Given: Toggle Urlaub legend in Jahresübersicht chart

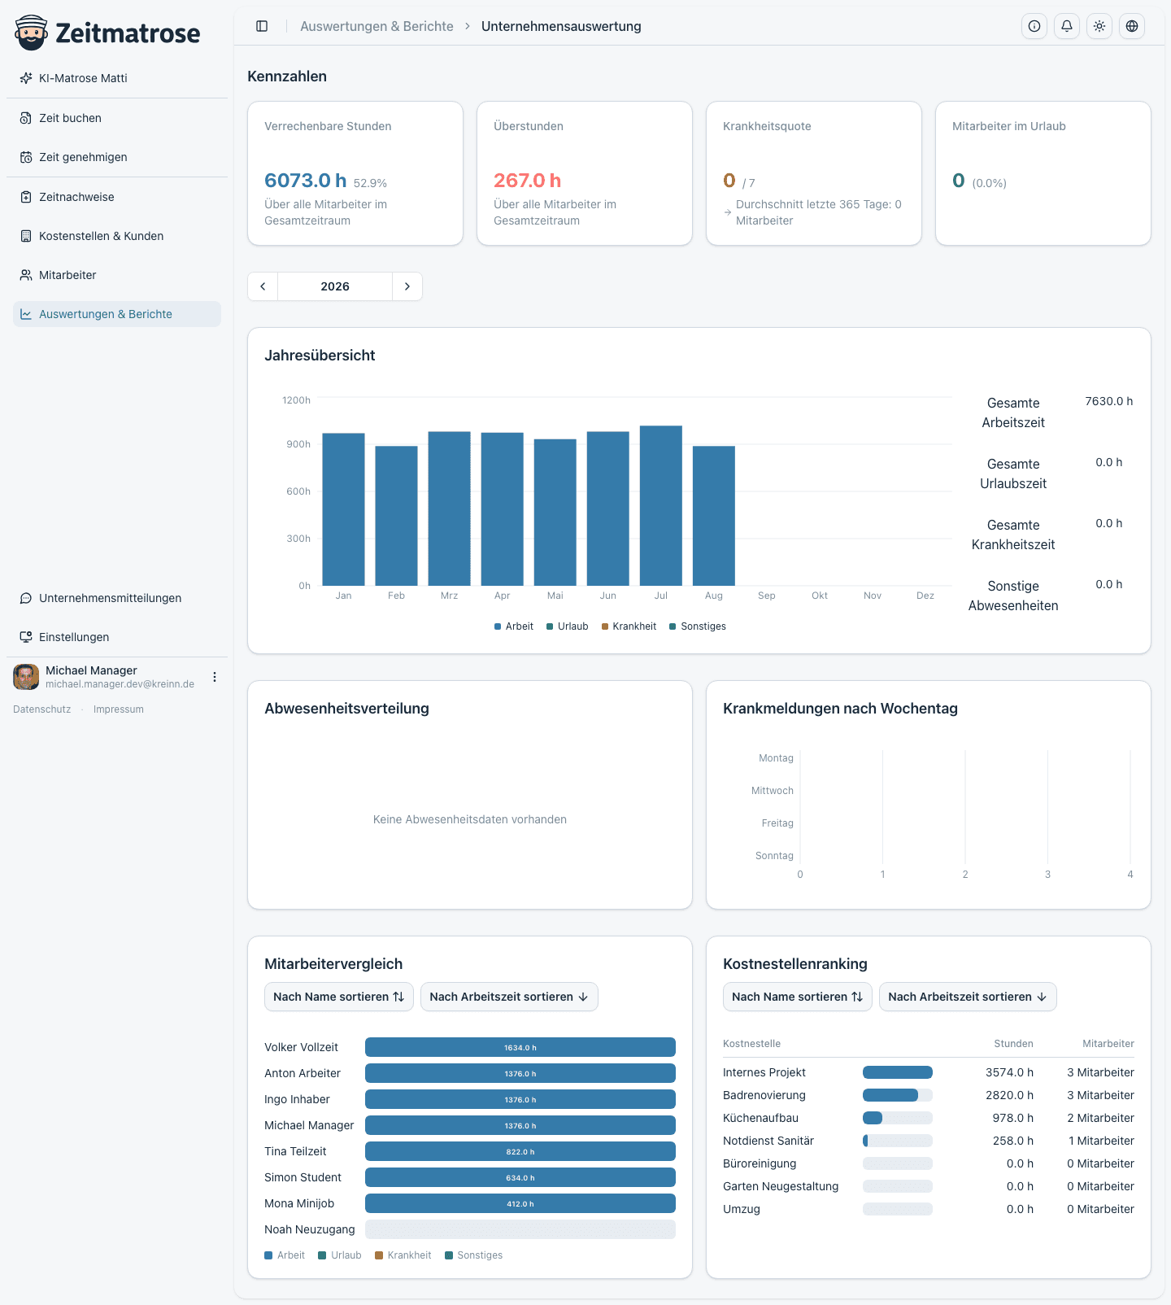Looking at the screenshot, I should (568, 626).
